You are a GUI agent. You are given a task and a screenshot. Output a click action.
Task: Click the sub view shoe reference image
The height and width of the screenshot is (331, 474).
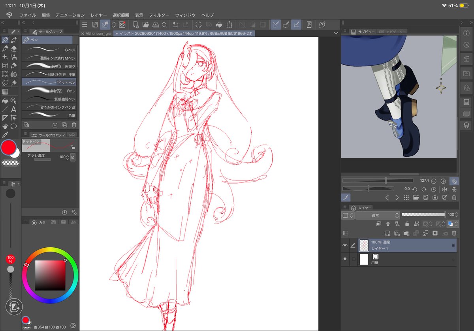(399, 96)
